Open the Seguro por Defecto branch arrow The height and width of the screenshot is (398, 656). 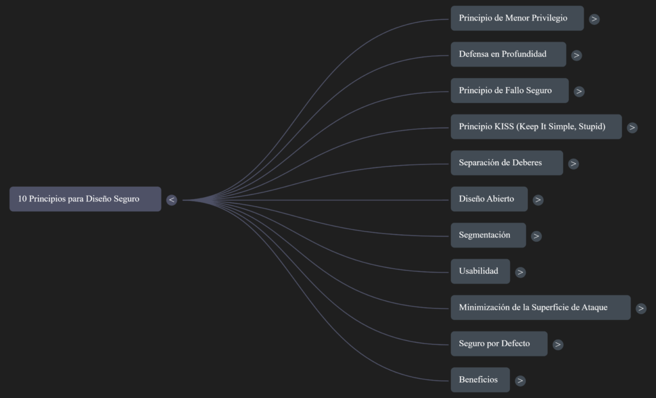(558, 344)
